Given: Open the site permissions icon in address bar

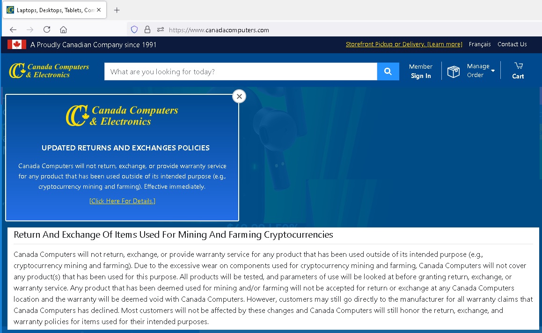Looking at the screenshot, I should tap(161, 30).
